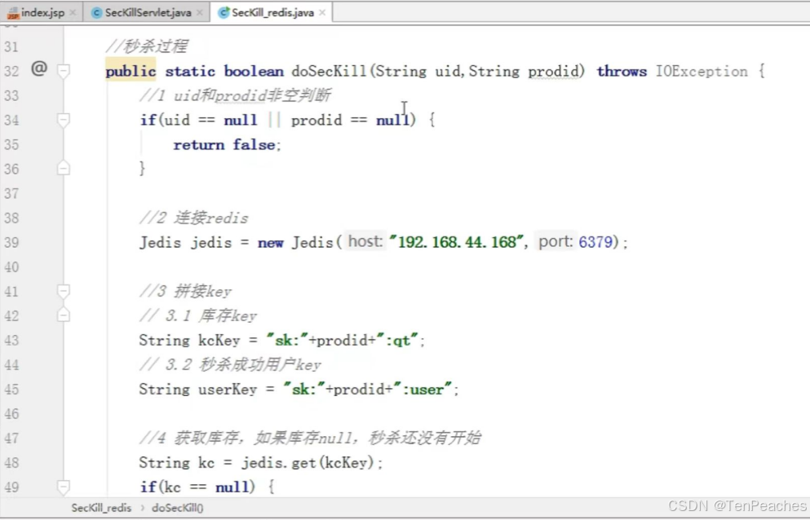
Task: Click SecKill_redis in the breadcrumb bar
Action: [x=101, y=508]
